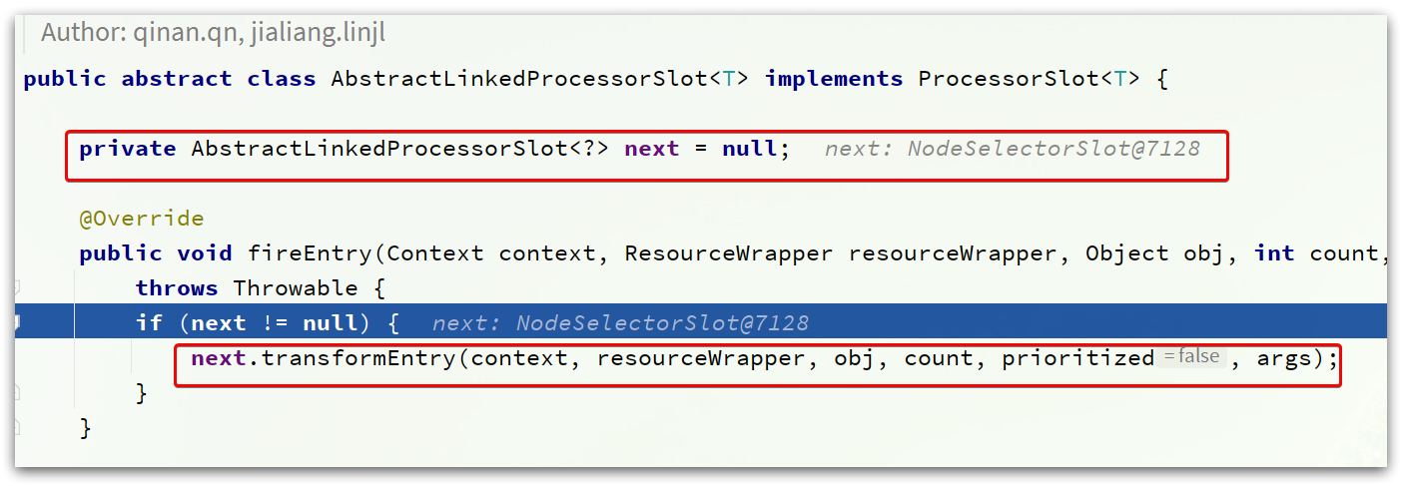Viewport: 1402px width, 486px height.
Task: Click the private keyword of the next field
Action: [128, 150]
